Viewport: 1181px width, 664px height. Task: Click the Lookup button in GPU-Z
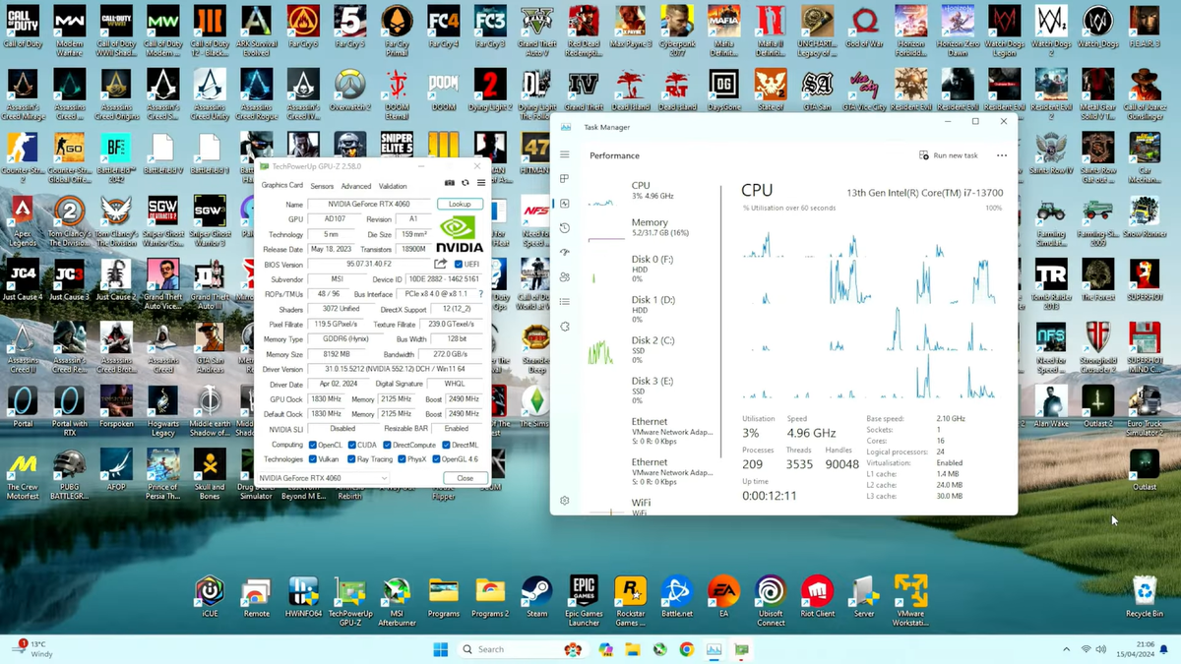[x=460, y=204]
